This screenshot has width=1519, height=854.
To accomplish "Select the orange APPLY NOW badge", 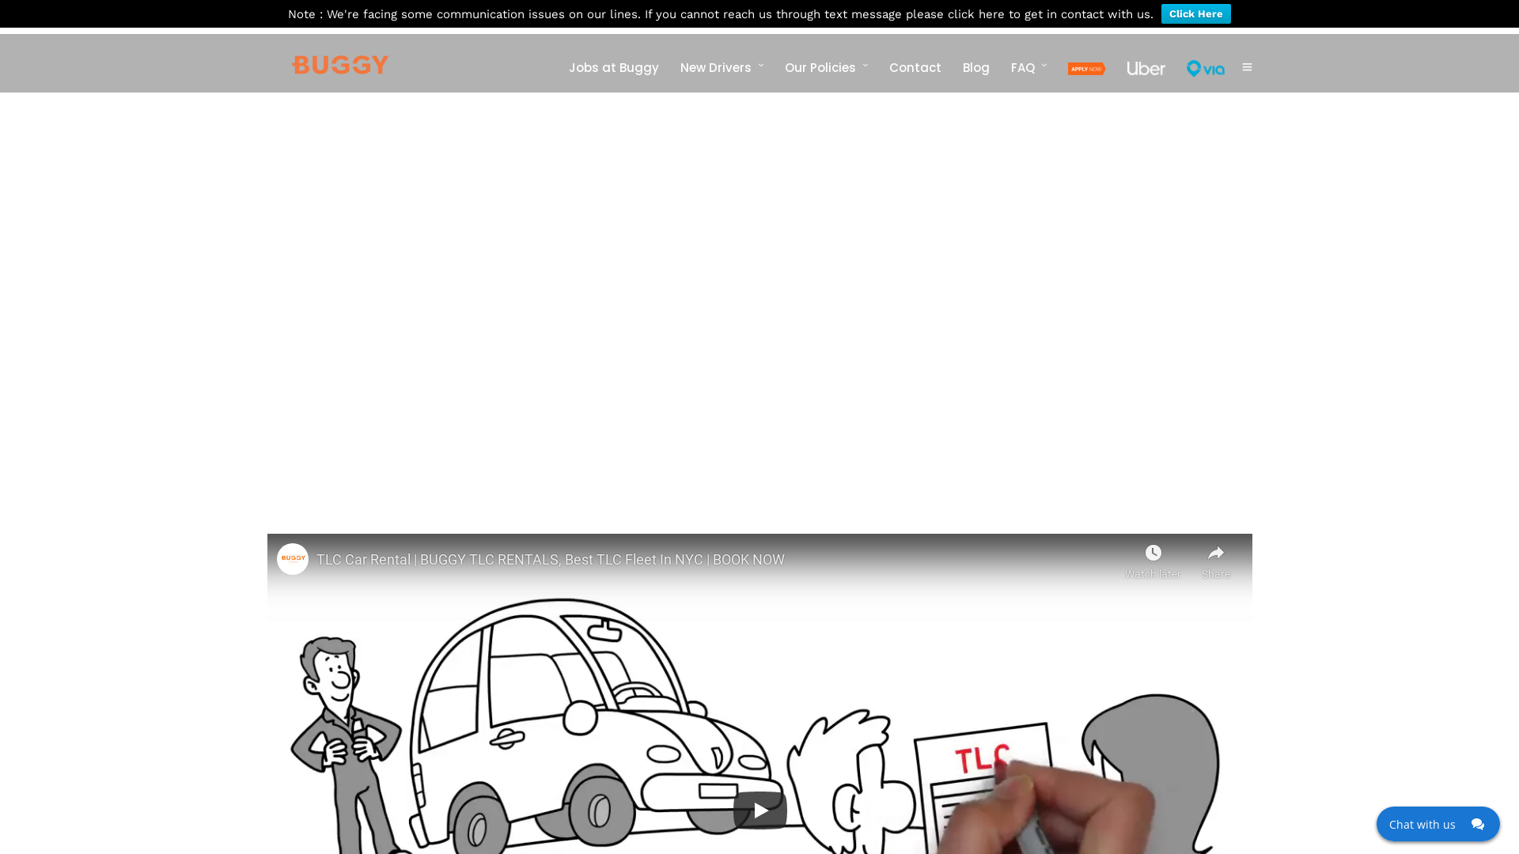I will (x=1086, y=69).
